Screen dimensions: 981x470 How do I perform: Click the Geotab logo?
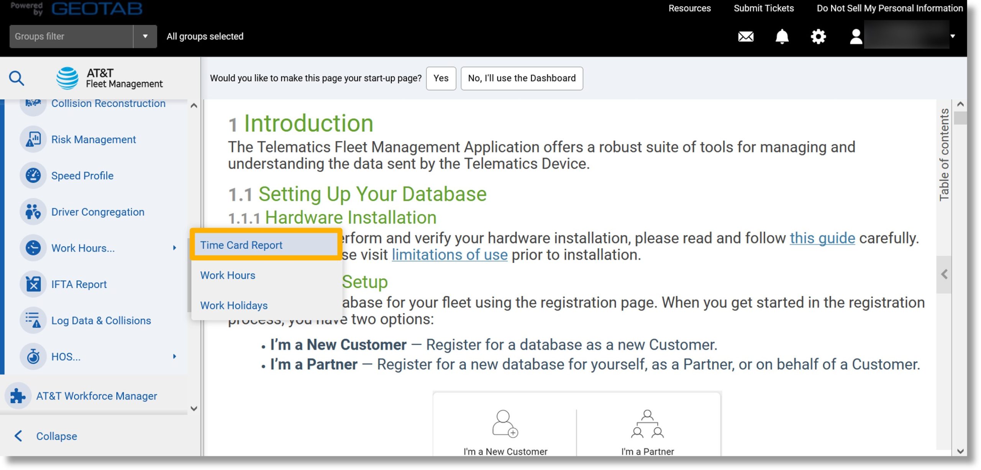pyautogui.click(x=97, y=8)
